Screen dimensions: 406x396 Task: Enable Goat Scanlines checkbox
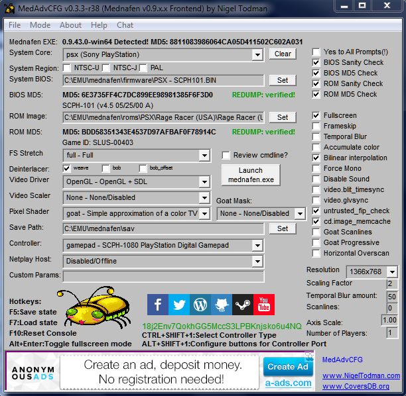coord(316,232)
